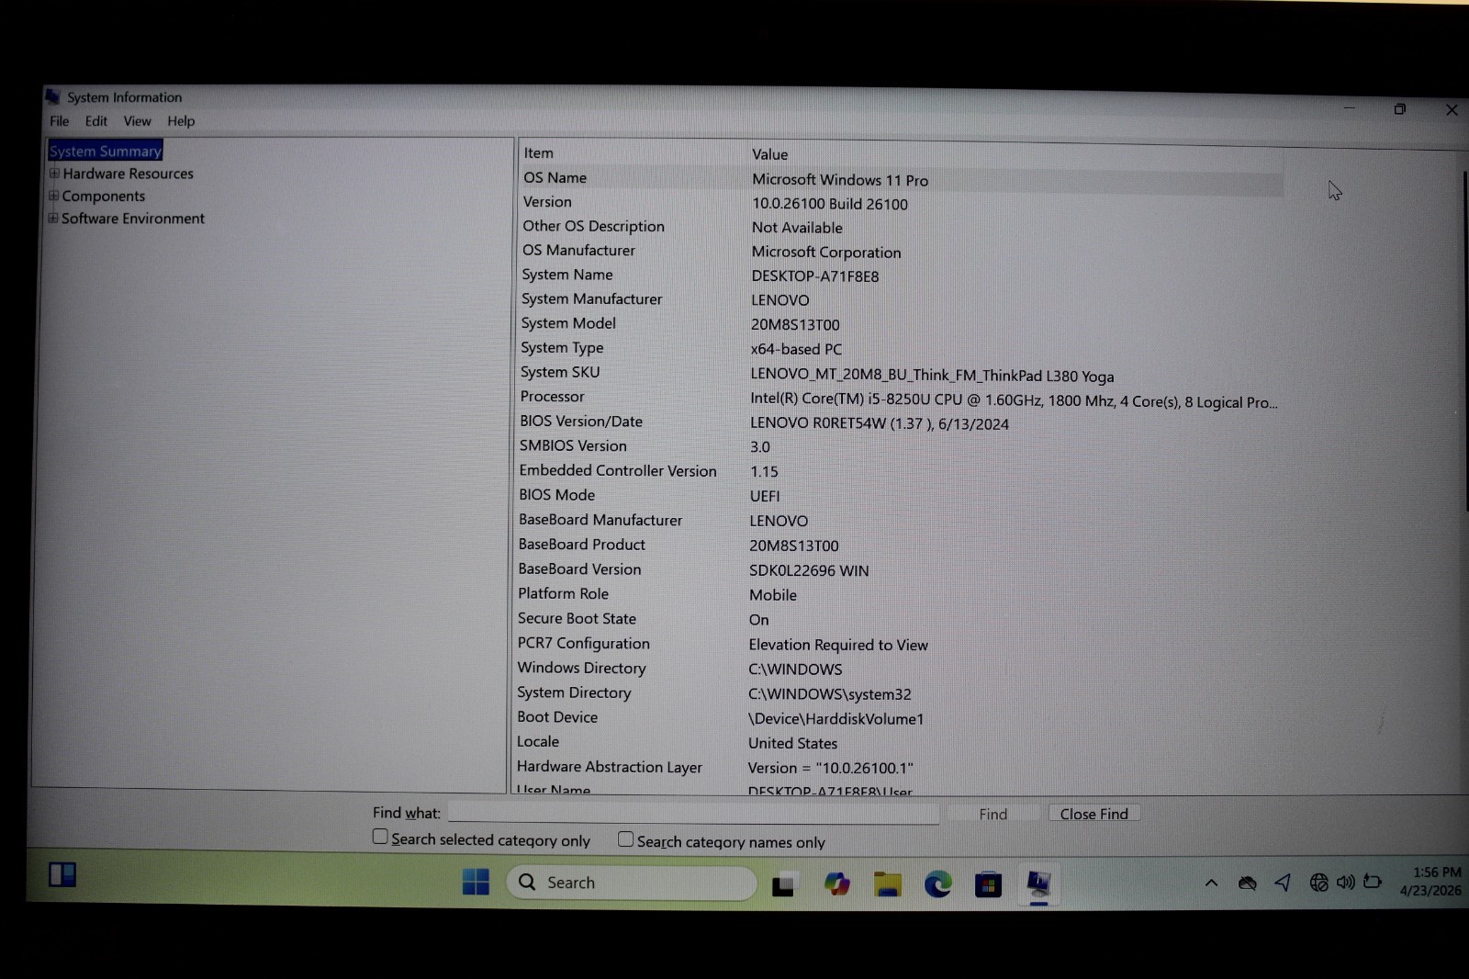Click the details pane vertical scrollbar
The height and width of the screenshot is (979, 1469).
(x=1463, y=340)
